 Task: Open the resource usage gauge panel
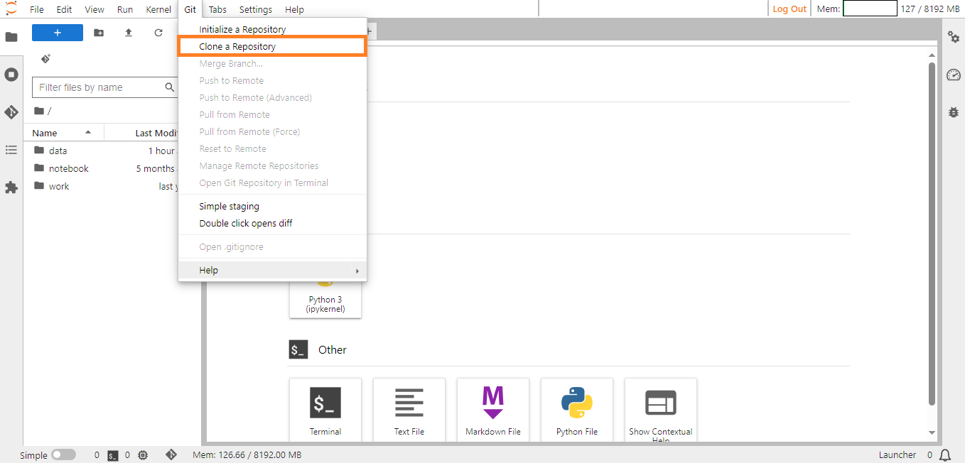(x=954, y=75)
